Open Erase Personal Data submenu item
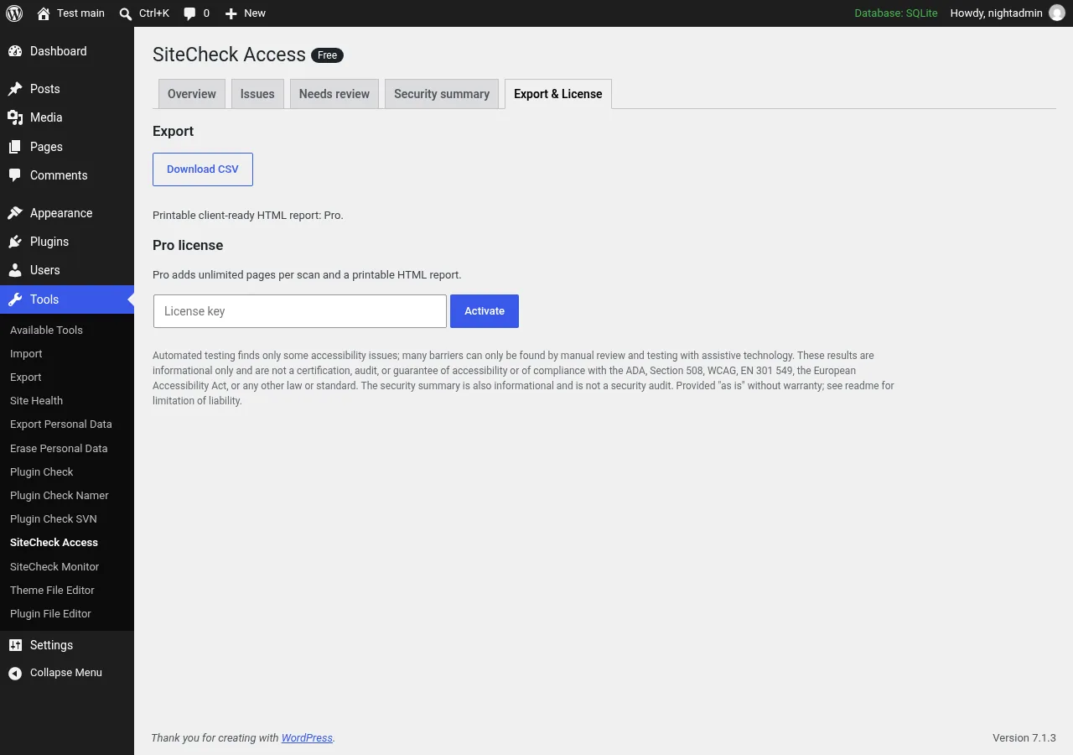This screenshot has height=755, width=1073. tap(59, 449)
